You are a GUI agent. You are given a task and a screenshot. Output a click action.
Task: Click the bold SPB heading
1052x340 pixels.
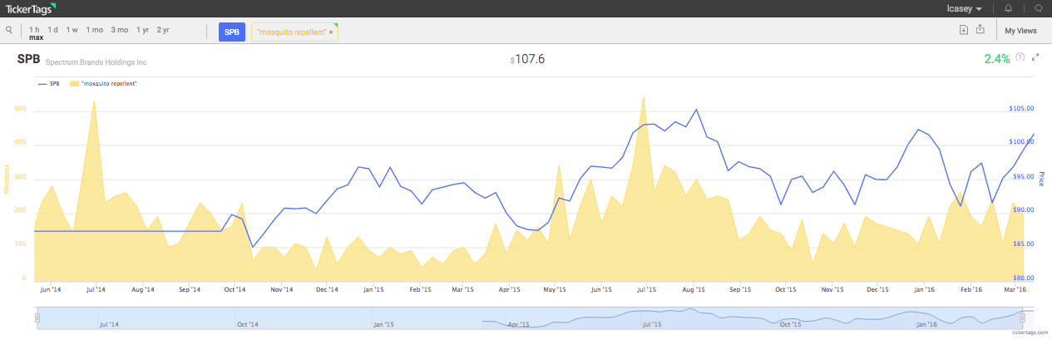(x=28, y=60)
